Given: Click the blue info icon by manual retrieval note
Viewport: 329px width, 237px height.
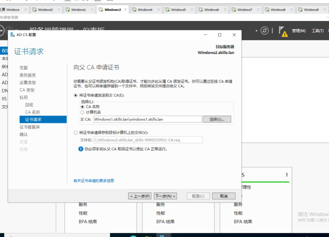Looking at the screenshot, I should [81, 149].
